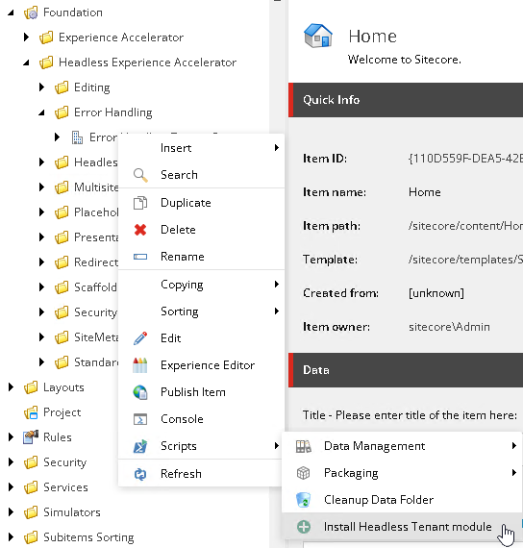
Task: Expand the Simulators tree node
Action: 11,512
